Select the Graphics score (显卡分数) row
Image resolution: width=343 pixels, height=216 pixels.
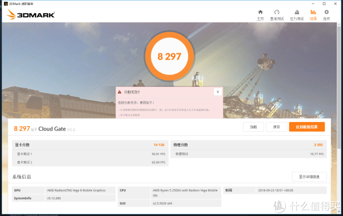coord(90,145)
